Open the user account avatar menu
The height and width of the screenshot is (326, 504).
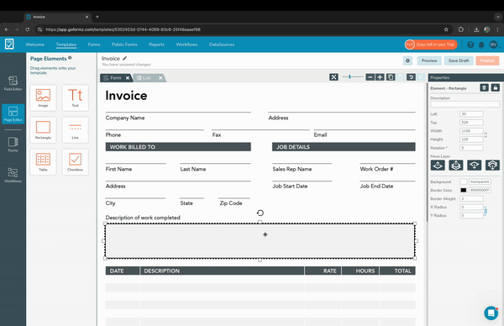coord(494,45)
